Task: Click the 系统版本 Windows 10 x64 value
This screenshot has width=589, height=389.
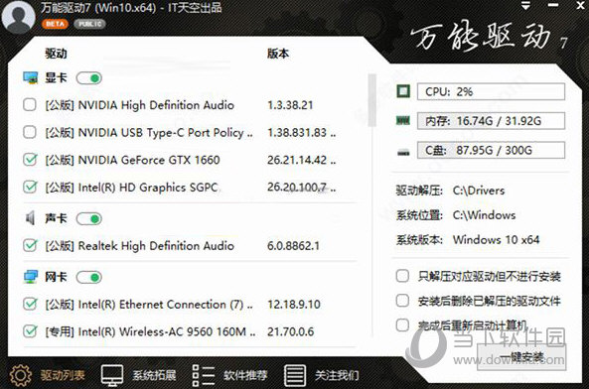Action: click(497, 240)
